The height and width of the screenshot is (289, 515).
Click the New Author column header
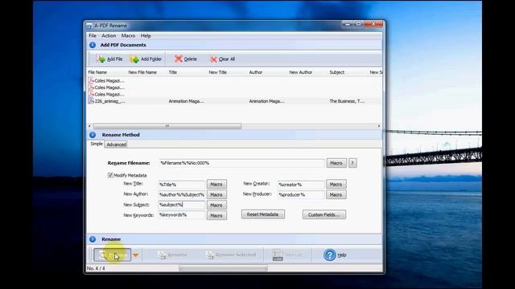(x=300, y=72)
